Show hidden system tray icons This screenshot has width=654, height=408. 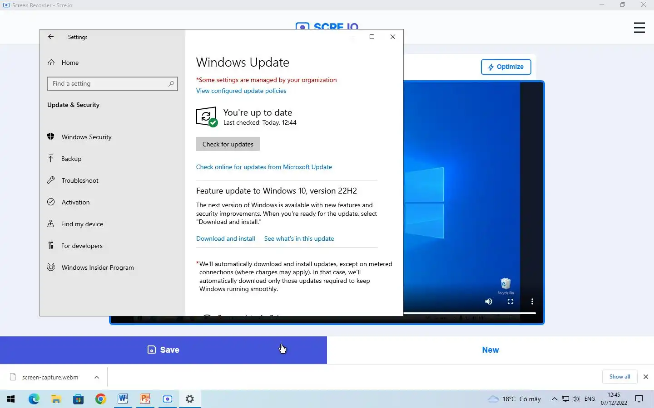(554, 399)
